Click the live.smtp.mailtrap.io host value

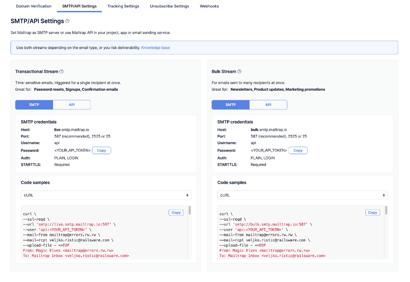coord(72,130)
